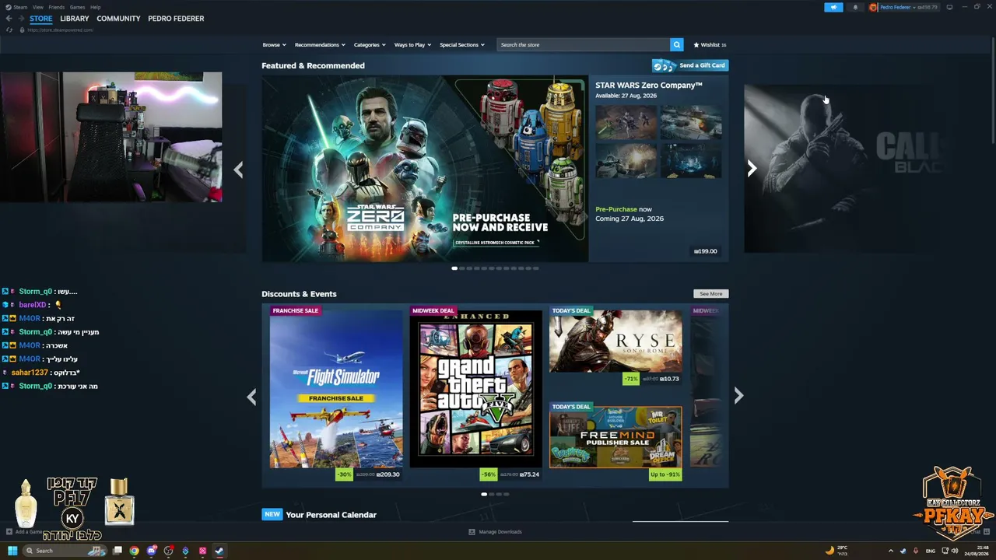Open the Wishlist link
The width and height of the screenshot is (996, 560).
coord(710,45)
